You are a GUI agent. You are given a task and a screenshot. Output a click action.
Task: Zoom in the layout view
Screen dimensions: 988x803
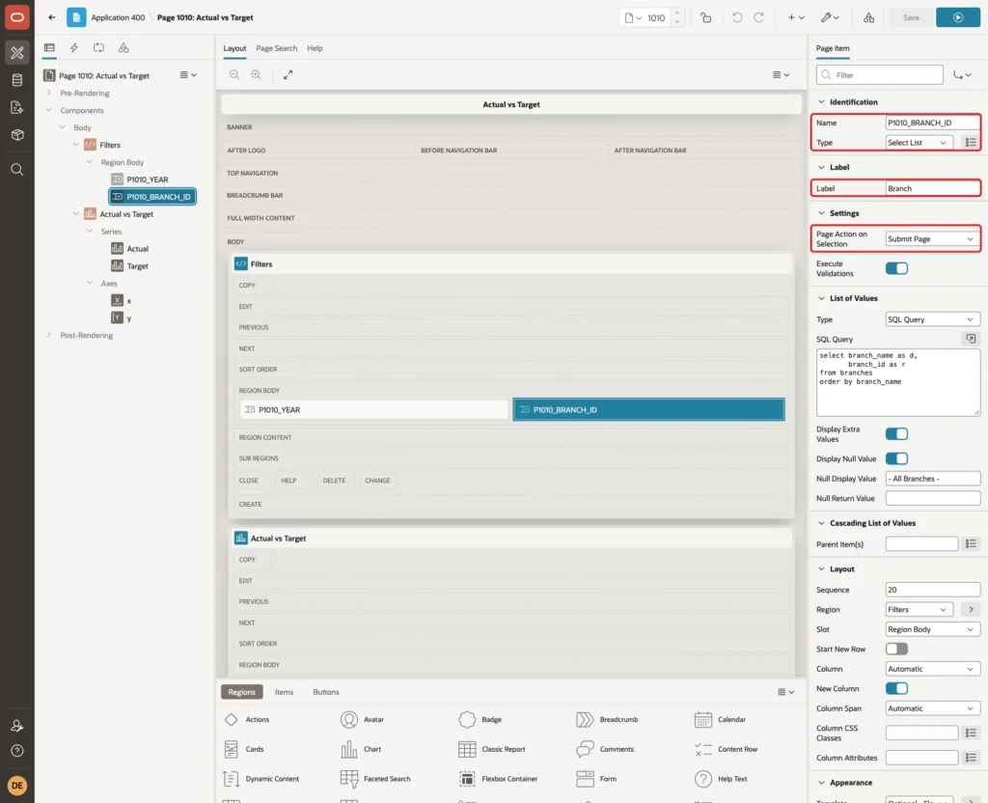click(256, 74)
